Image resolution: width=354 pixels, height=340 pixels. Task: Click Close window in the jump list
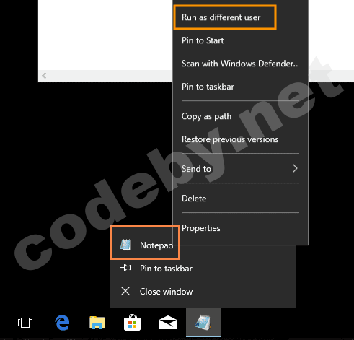pos(166,292)
